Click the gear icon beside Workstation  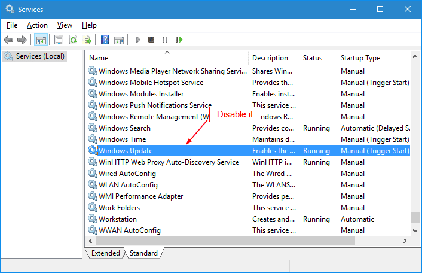click(x=92, y=219)
